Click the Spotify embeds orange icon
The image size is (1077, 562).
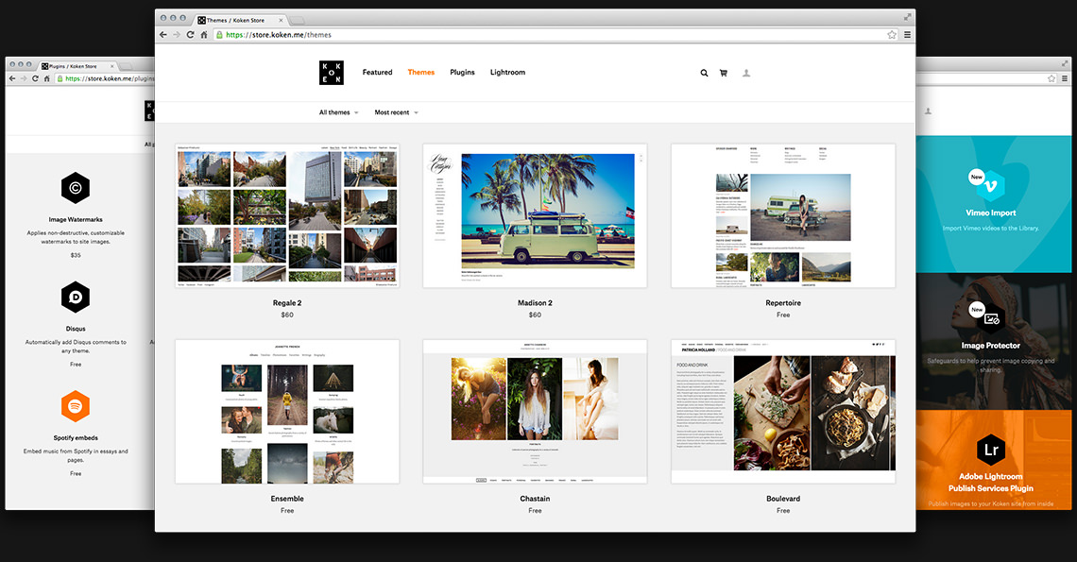click(76, 406)
